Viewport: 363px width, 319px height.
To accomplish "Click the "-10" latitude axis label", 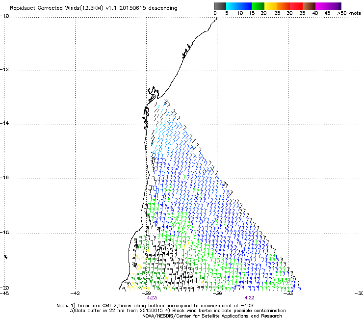I will (4, 16).
